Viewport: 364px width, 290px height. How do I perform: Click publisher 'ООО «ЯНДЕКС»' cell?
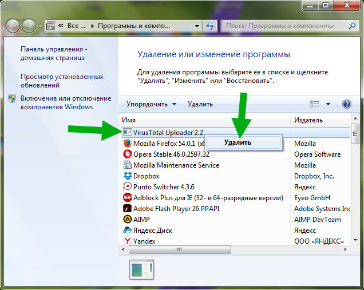(319, 241)
